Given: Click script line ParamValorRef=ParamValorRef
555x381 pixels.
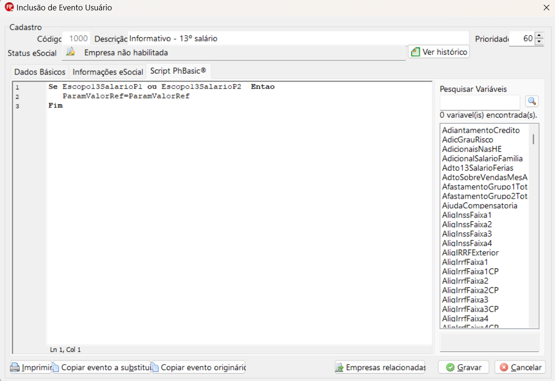Looking at the screenshot, I should coord(126,96).
